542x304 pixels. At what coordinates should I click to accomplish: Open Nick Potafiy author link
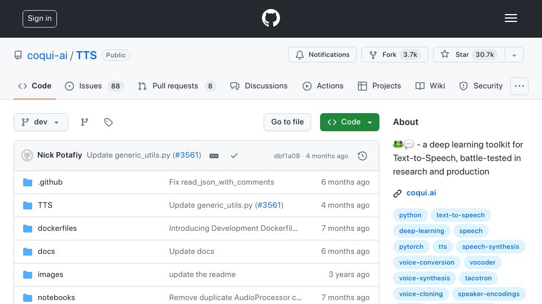point(59,155)
